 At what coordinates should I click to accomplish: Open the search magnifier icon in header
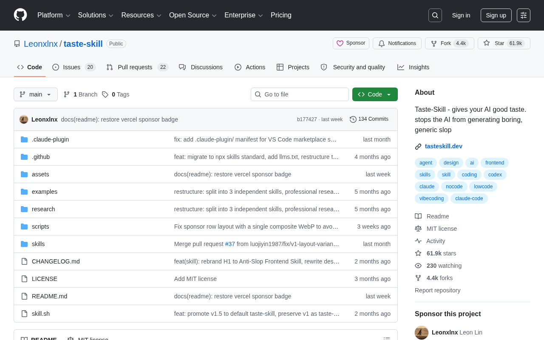click(x=435, y=15)
